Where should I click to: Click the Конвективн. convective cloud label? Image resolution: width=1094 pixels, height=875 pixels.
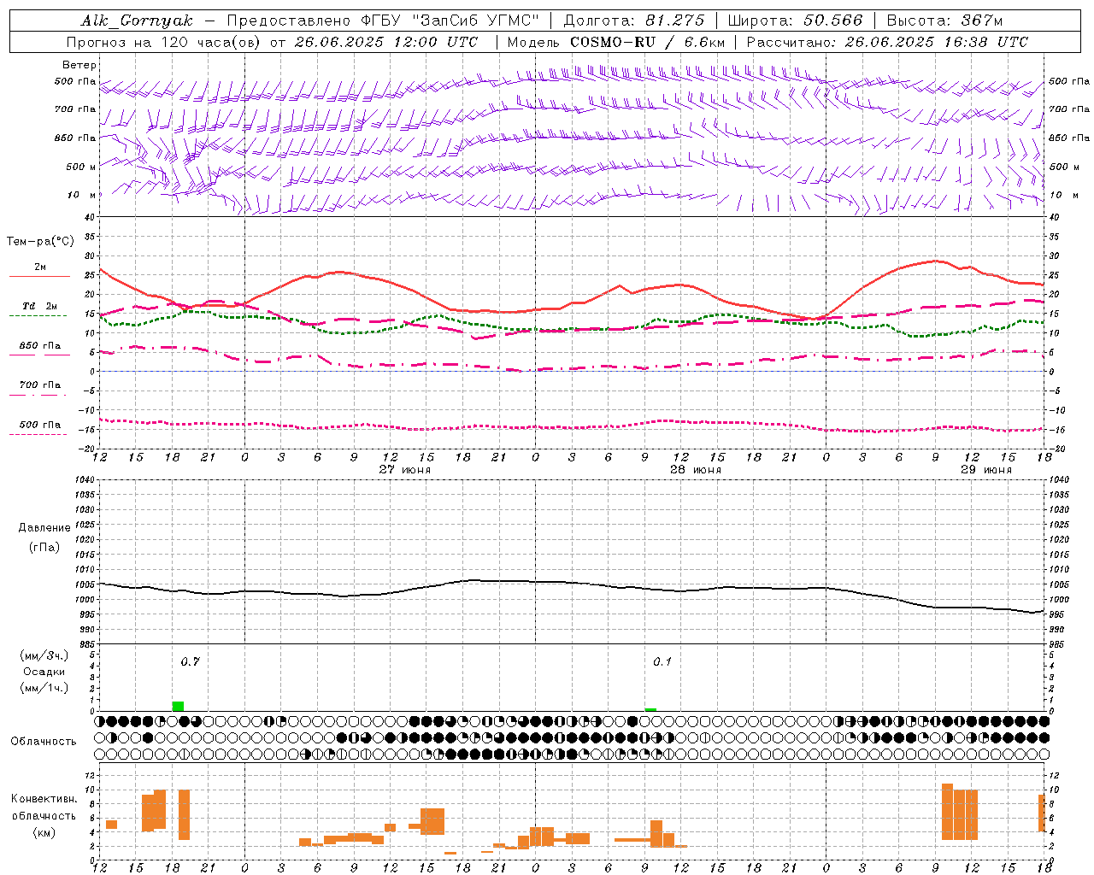[44, 799]
